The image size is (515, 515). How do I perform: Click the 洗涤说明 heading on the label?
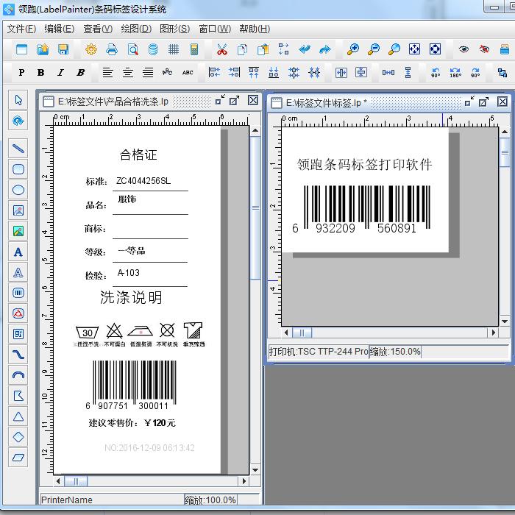(131, 298)
